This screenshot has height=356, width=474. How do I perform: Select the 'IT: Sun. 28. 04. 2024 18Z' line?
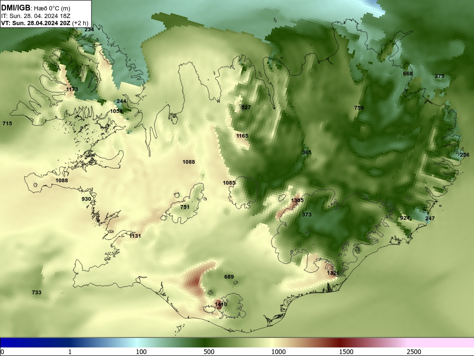tap(36, 16)
